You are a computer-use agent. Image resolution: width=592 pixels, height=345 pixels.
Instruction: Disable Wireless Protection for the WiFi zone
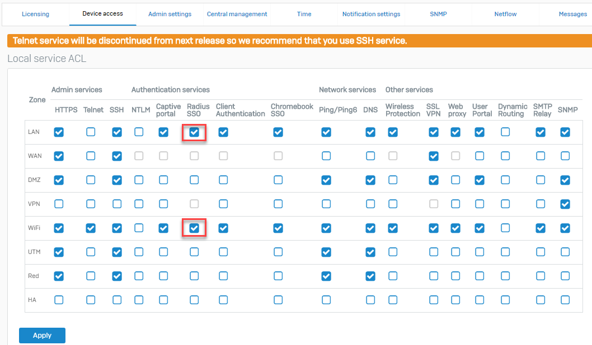[392, 228]
